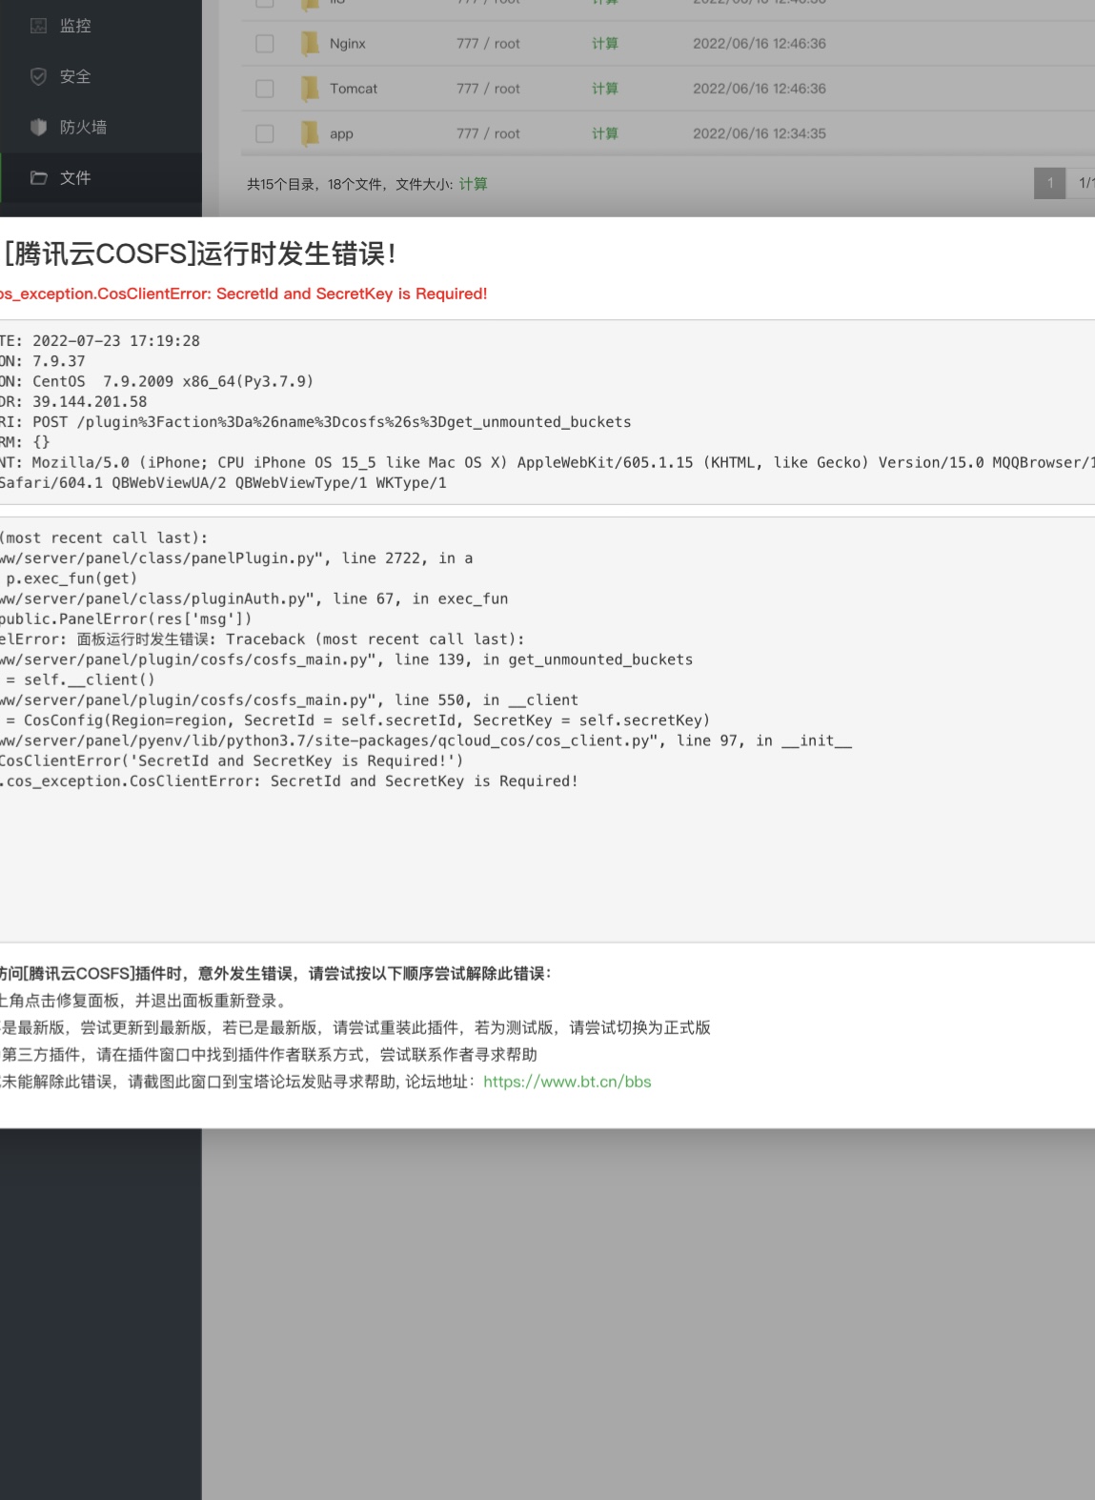Click the 777 / root permission in Nginx row
The width and height of the screenshot is (1095, 1500).
488,44
